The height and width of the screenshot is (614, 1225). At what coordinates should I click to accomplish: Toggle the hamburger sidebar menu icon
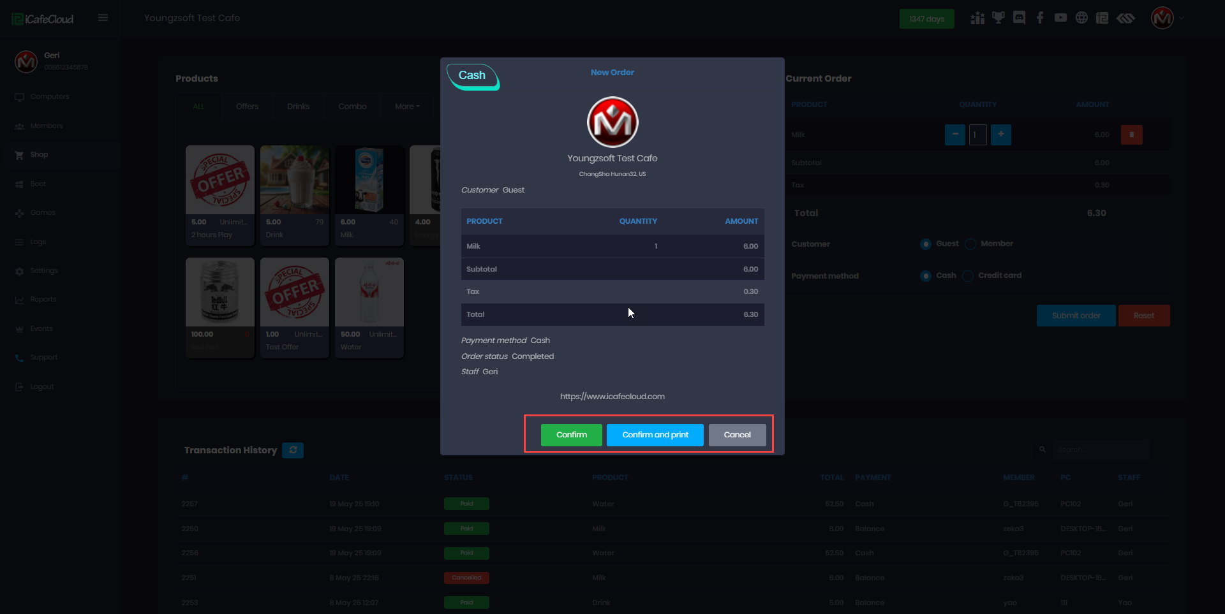coord(103,18)
